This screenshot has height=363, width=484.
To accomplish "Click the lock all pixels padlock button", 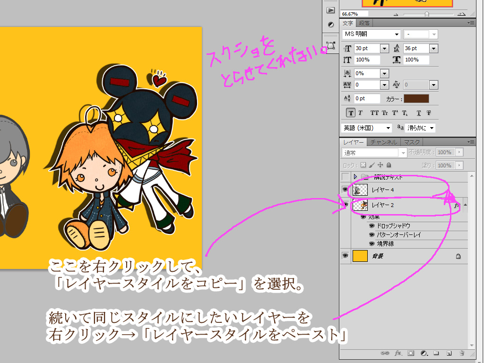I will 389,165.
